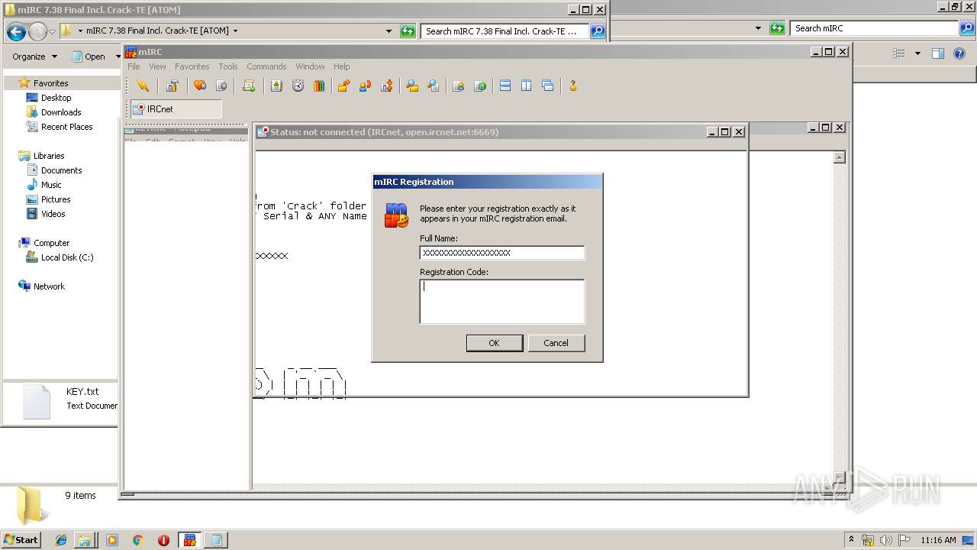Click the Organize dropdown in Explorer
977x550 pixels.
[x=34, y=57]
